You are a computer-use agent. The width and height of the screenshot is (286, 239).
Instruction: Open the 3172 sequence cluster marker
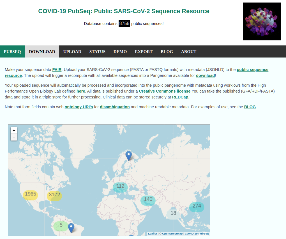(x=54, y=195)
